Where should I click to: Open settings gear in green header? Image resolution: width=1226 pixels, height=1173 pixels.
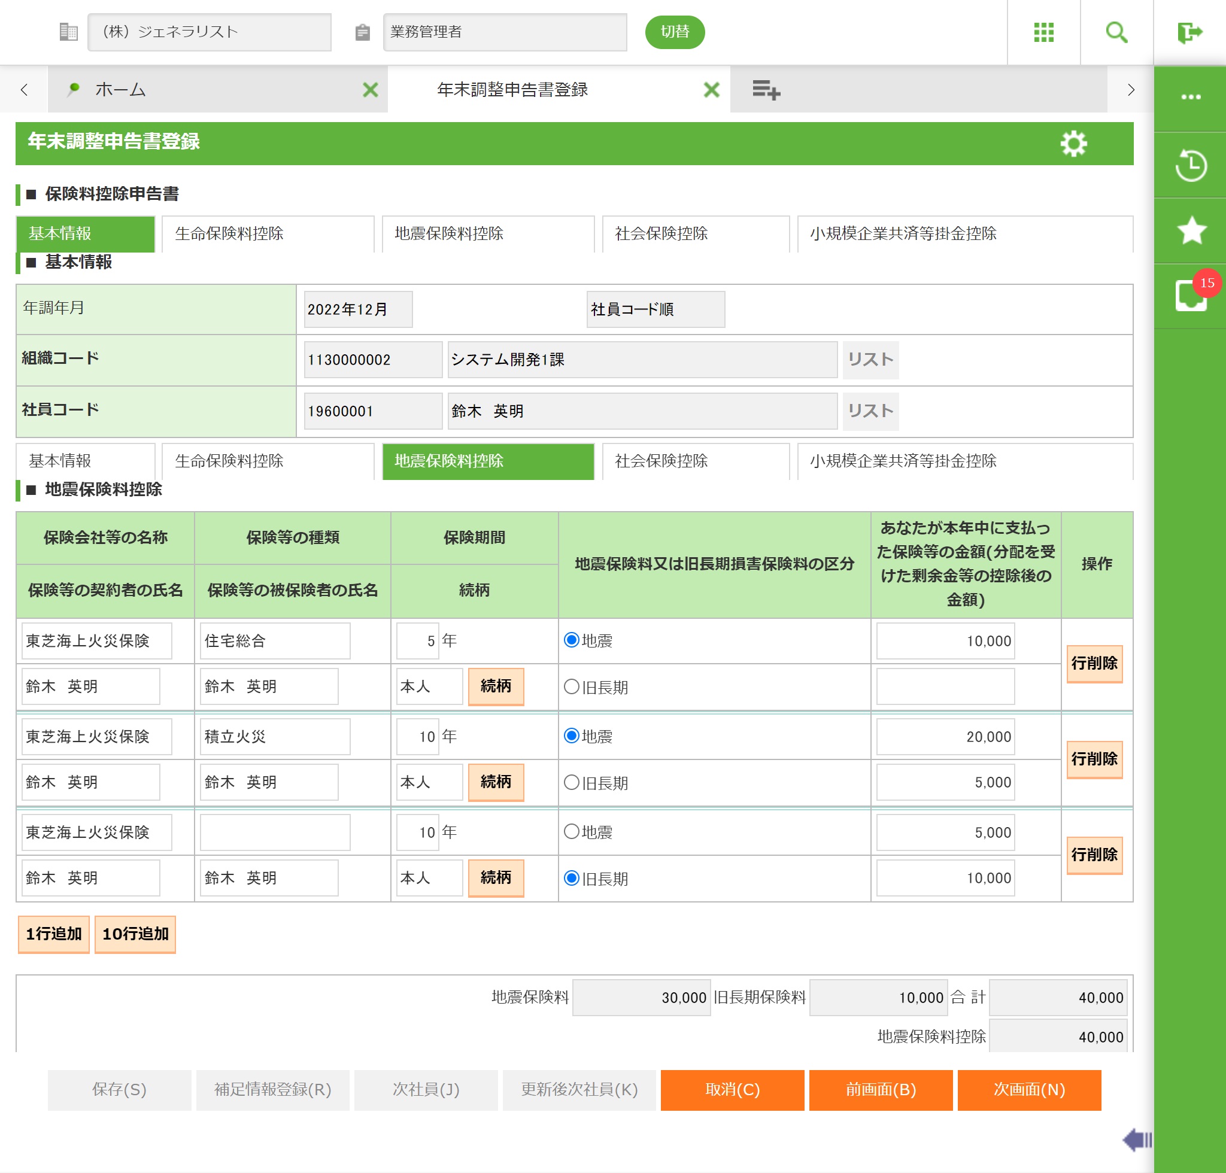click(1073, 144)
